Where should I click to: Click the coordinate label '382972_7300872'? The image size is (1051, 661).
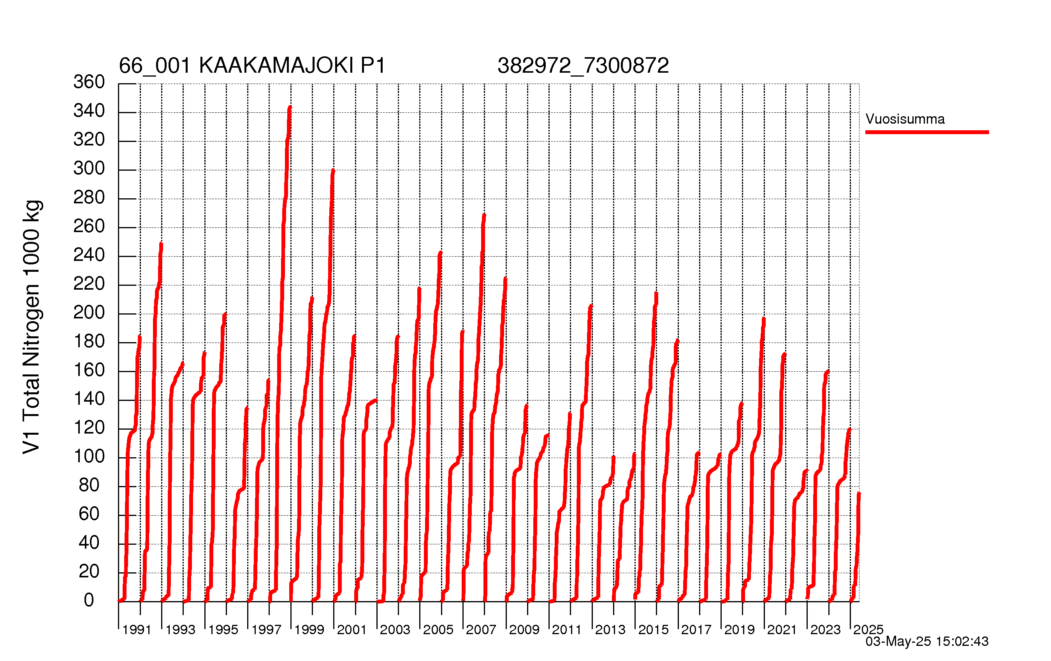point(583,66)
